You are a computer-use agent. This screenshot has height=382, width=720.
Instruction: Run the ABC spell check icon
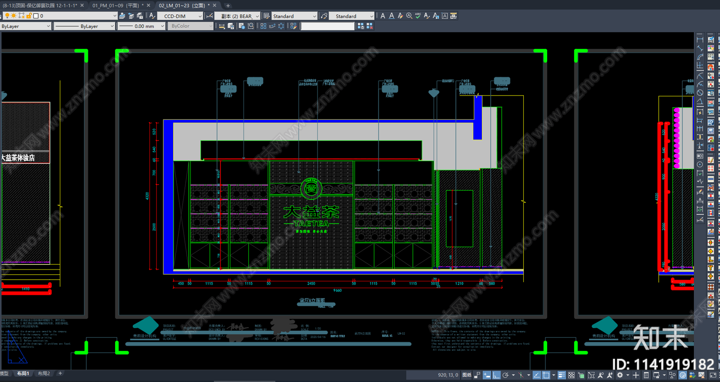(418, 16)
